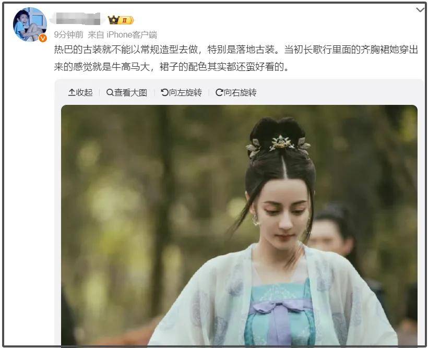Rotate the image right with 向右旋转
Viewport: 428px width, 348px height.
pyautogui.click(x=236, y=92)
